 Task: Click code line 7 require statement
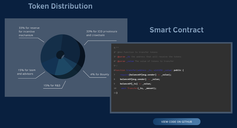146,75
